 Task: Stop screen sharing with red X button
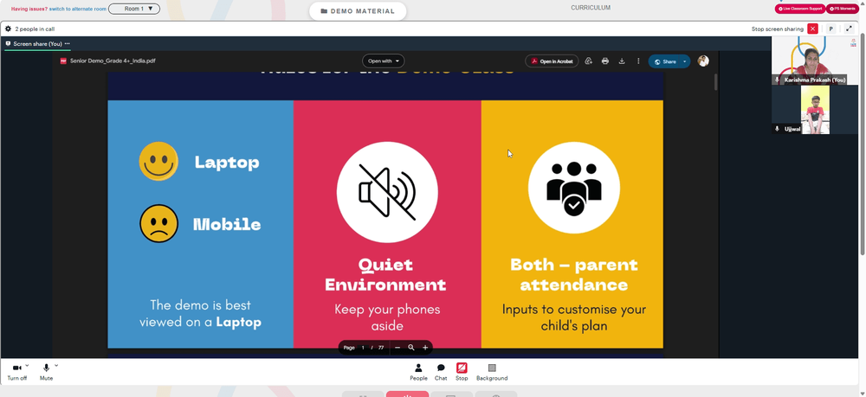(x=812, y=29)
